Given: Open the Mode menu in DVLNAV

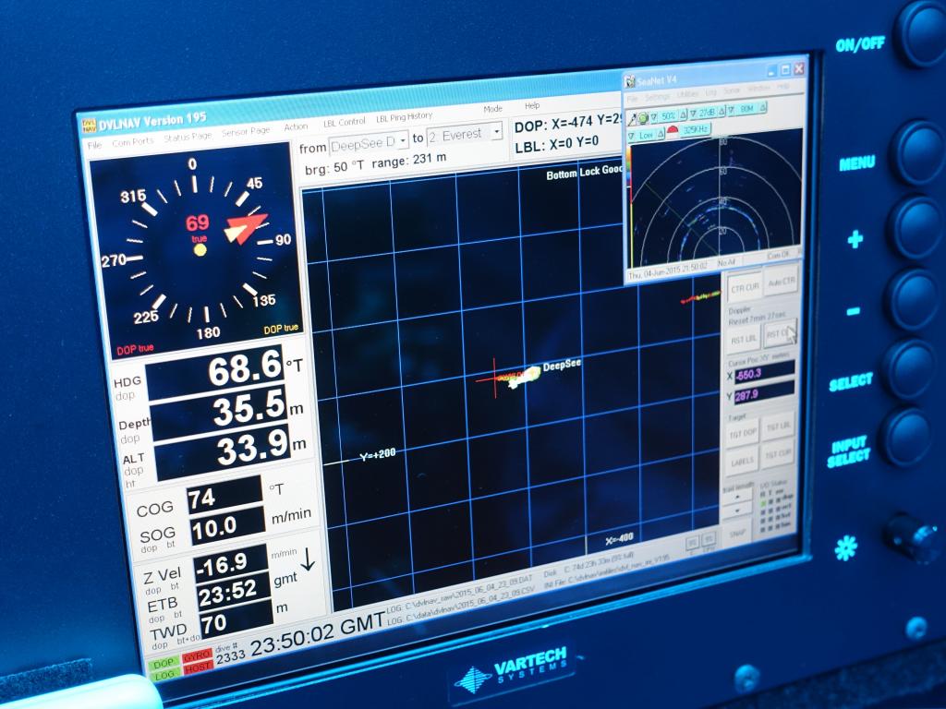Looking at the screenshot, I should (x=492, y=109).
